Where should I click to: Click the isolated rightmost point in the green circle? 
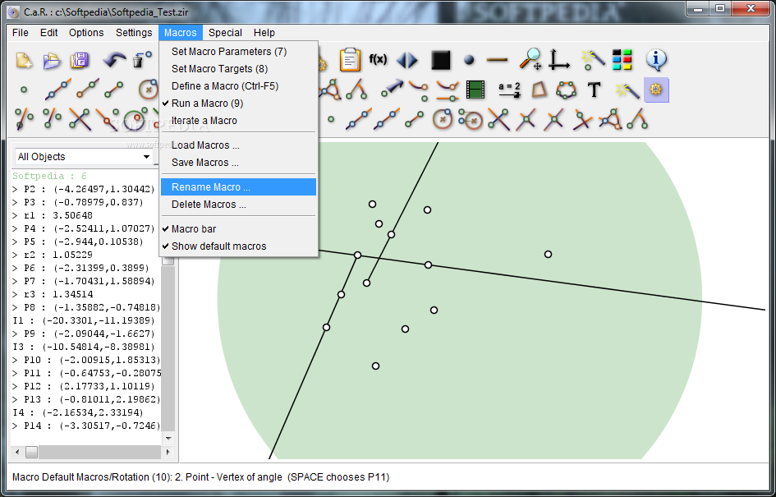click(548, 254)
